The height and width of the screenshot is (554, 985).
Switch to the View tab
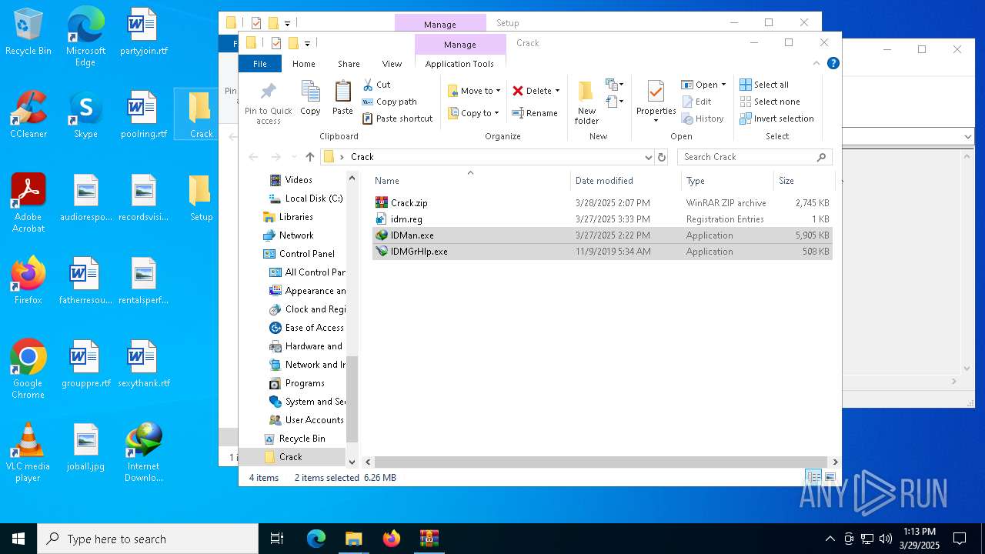(x=392, y=64)
